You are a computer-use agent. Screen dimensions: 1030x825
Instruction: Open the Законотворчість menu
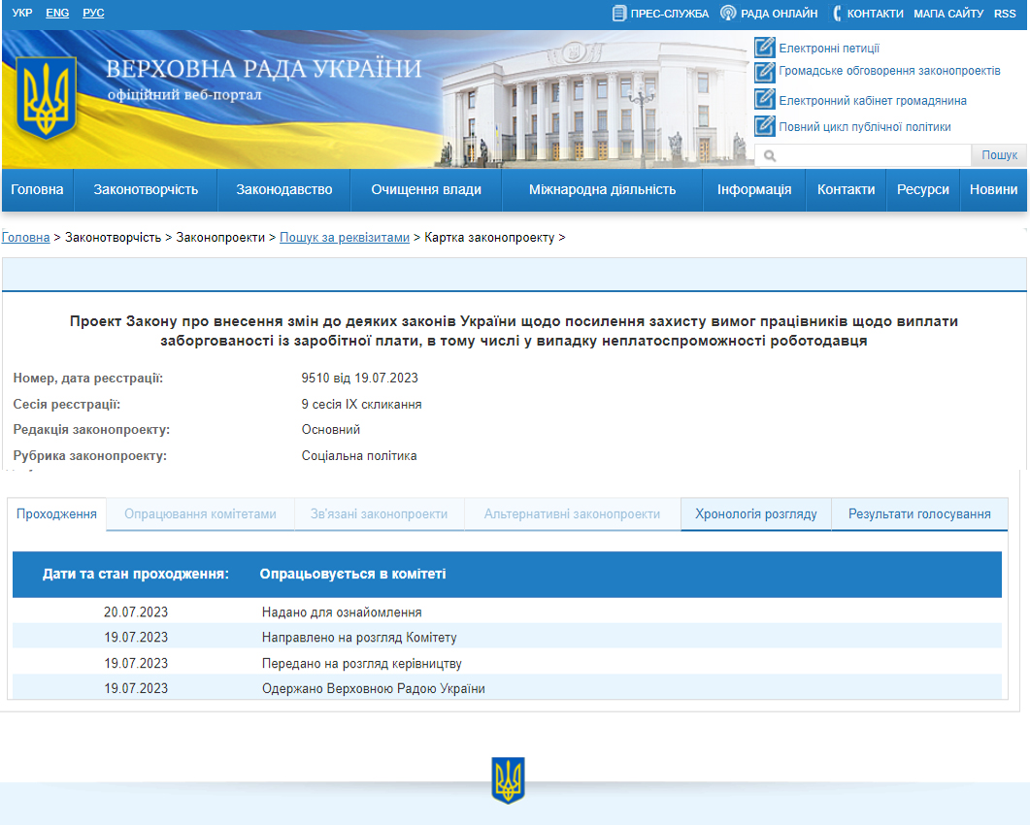146,190
